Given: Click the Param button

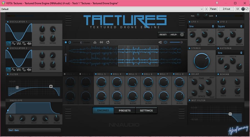Looking at the screenshot, I should point(213,9).
